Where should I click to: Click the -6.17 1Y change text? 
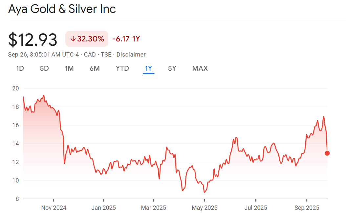126,39
